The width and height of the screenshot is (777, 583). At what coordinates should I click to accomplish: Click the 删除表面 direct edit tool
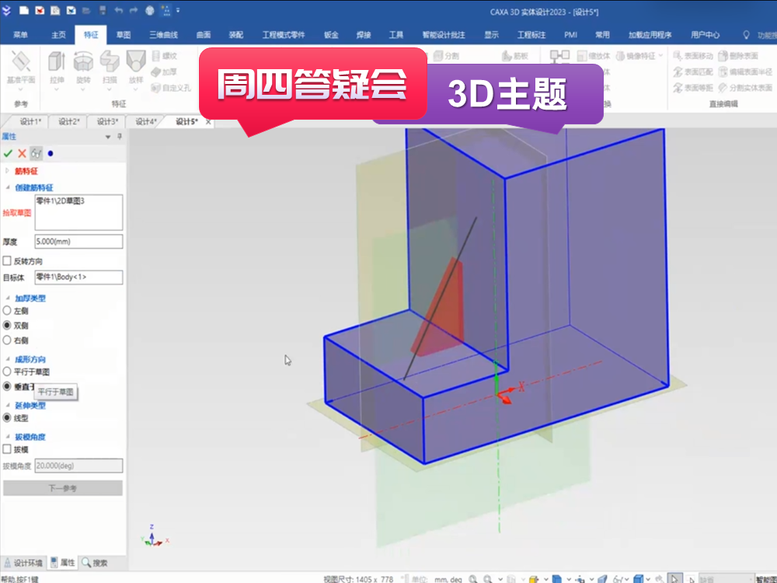point(744,56)
